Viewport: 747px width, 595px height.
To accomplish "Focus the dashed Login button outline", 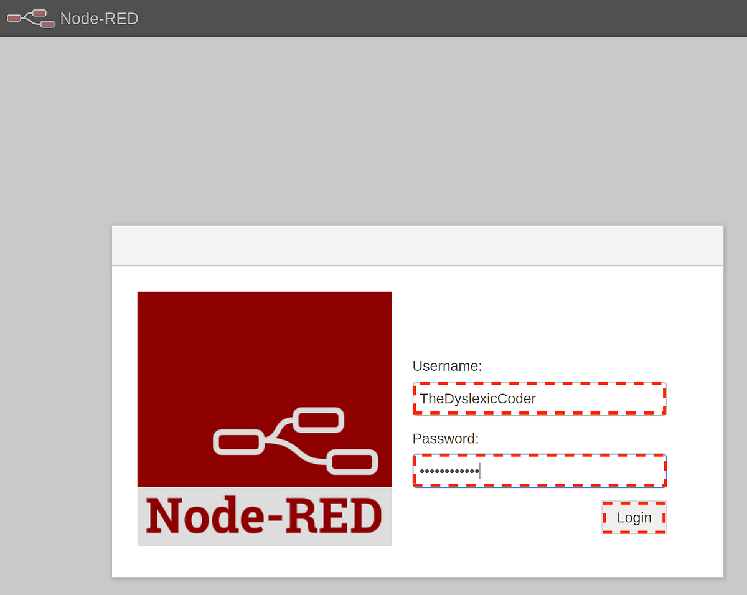I will coord(634,517).
